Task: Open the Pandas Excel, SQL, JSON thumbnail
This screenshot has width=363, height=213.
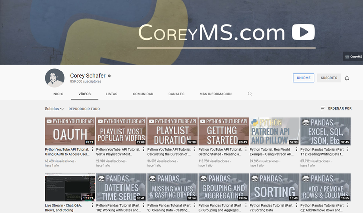Action: [x=326, y=131]
